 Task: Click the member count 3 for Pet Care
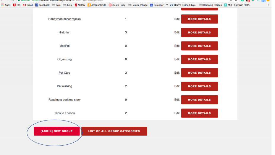[126, 73]
